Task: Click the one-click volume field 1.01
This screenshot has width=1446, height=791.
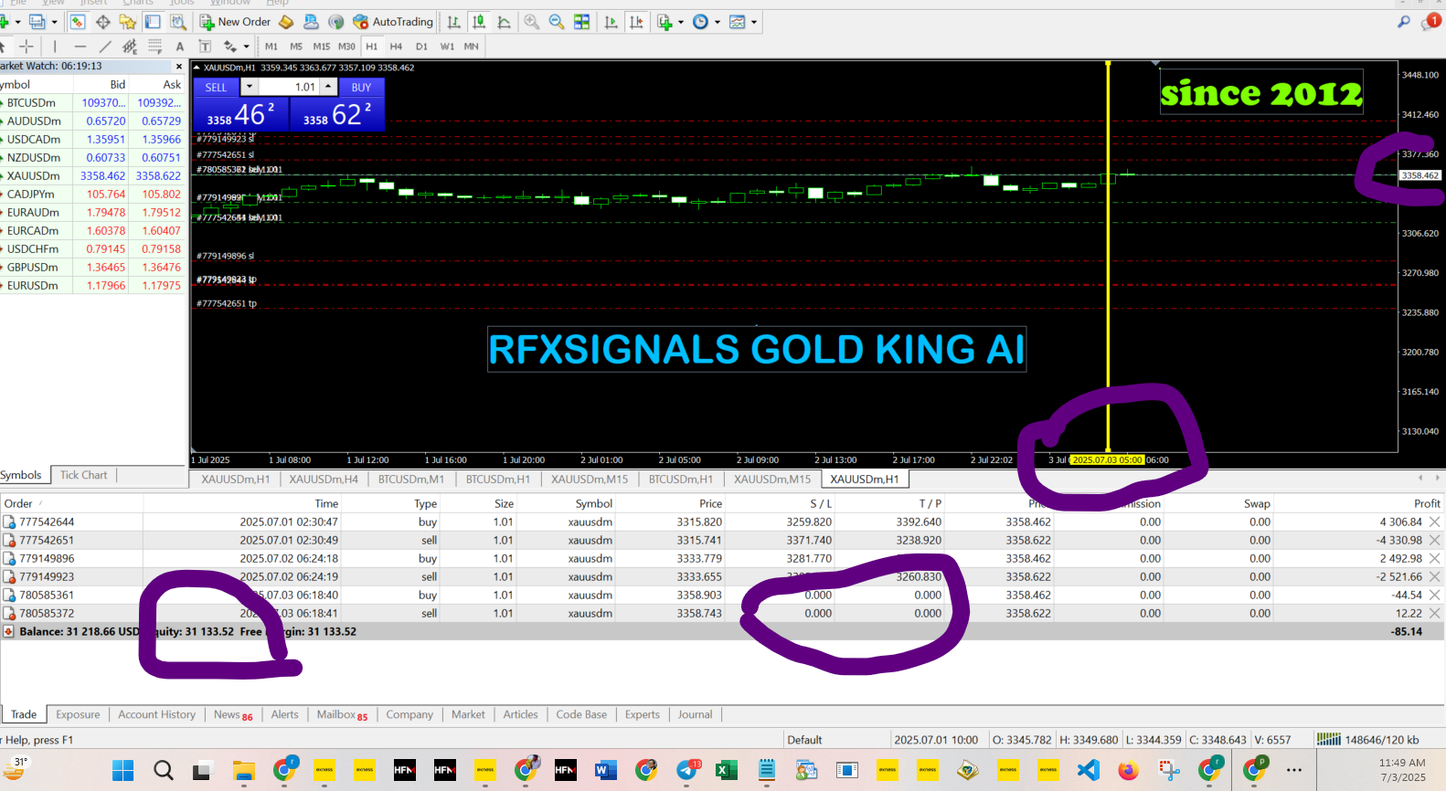Action: pyautogui.click(x=289, y=87)
